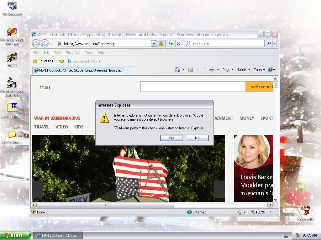Viewport: 321px width, 240px height.
Task: Open the Favorites menu
Action: 73,52
